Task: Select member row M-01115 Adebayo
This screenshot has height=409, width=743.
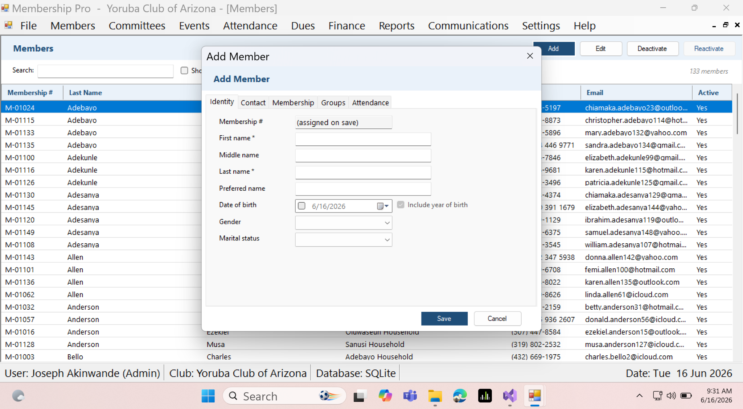Action: [x=366, y=120]
